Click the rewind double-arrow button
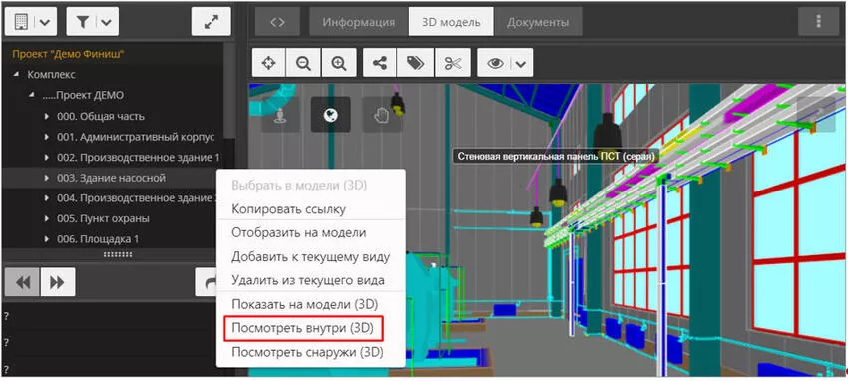The width and height of the screenshot is (848, 381). click(23, 282)
